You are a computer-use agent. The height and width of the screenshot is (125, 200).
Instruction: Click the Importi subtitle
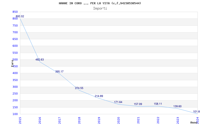[x=100, y=8]
